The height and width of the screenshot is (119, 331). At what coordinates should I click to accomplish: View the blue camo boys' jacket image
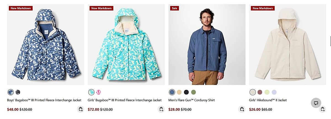(x=46, y=44)
